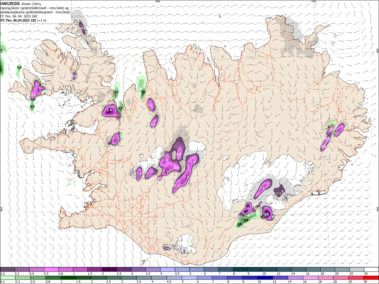
Task: Click the 'rigning/skúrir' legend description line
Action: (x=35, y=8)
